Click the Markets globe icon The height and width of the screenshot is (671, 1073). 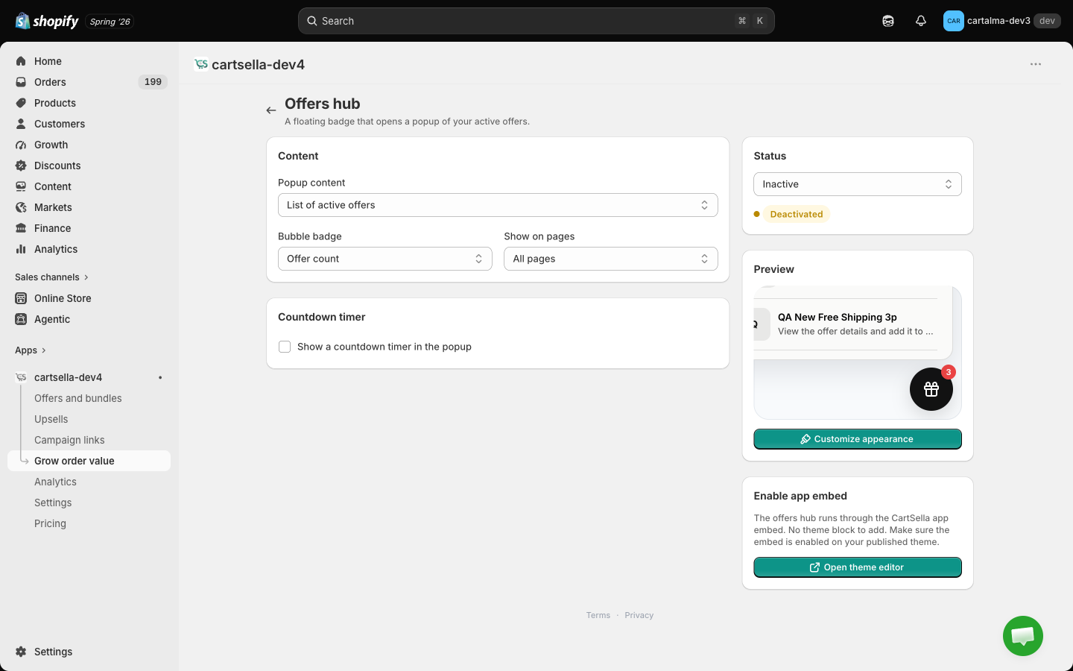coord(21,207)
